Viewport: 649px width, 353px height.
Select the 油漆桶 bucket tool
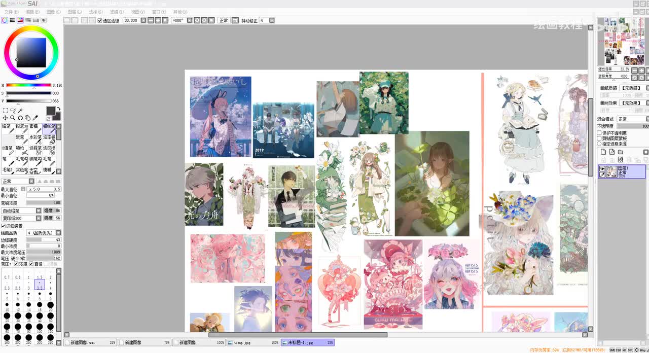pyautogui.click(x=49, y=139)
